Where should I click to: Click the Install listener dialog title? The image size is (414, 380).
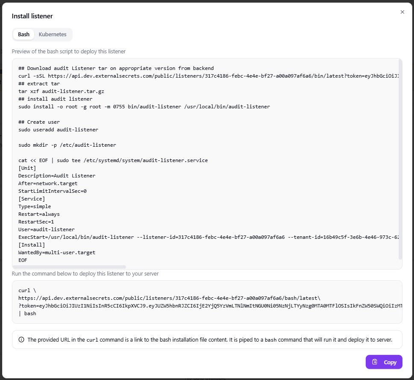click(32, 16)
